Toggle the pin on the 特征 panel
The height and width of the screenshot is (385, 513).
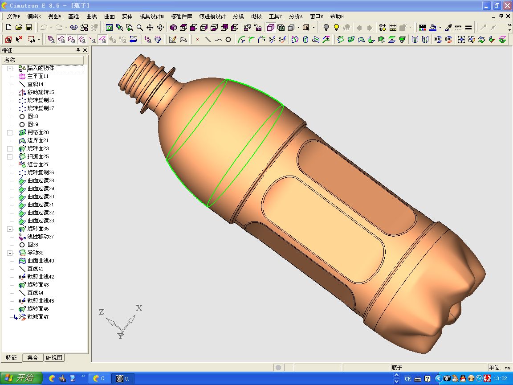(78, 50)
